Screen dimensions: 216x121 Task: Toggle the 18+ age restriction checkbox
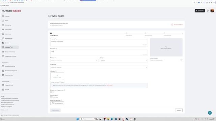51,92
